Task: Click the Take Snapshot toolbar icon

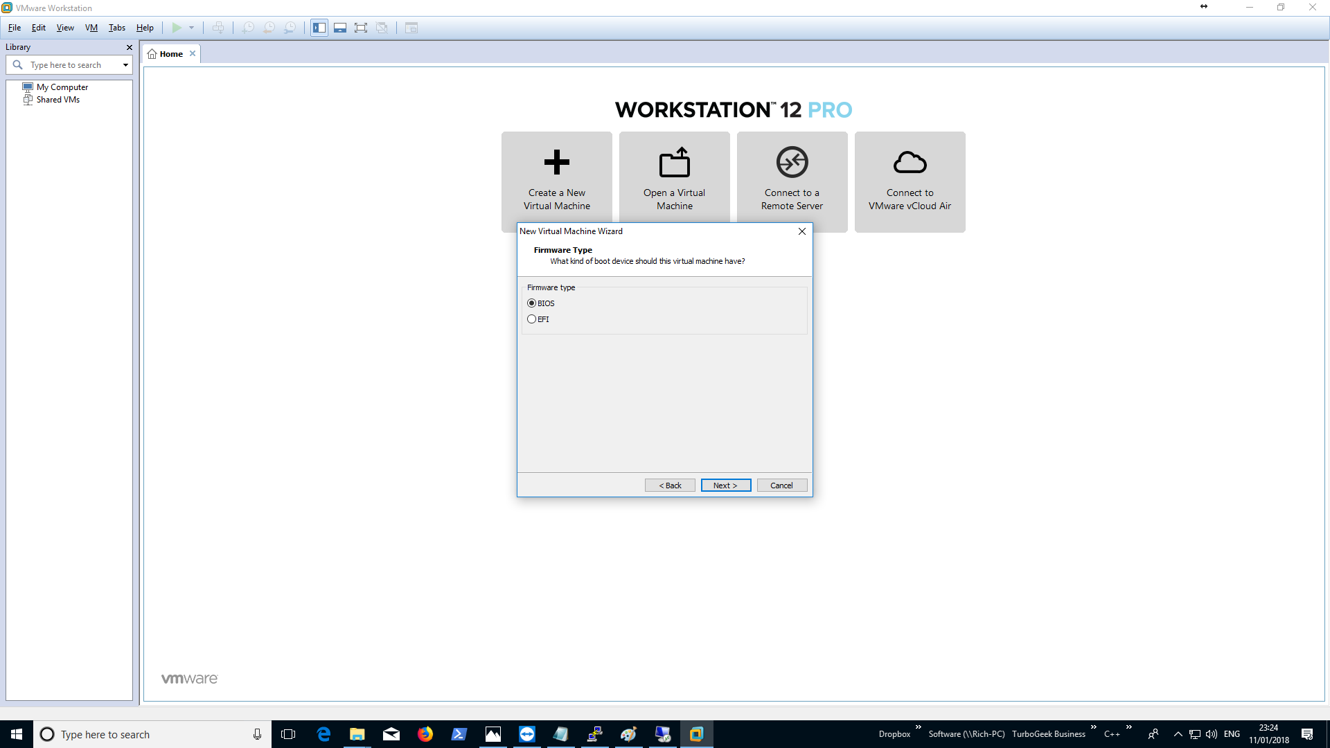Action: (x=248, y=28)
